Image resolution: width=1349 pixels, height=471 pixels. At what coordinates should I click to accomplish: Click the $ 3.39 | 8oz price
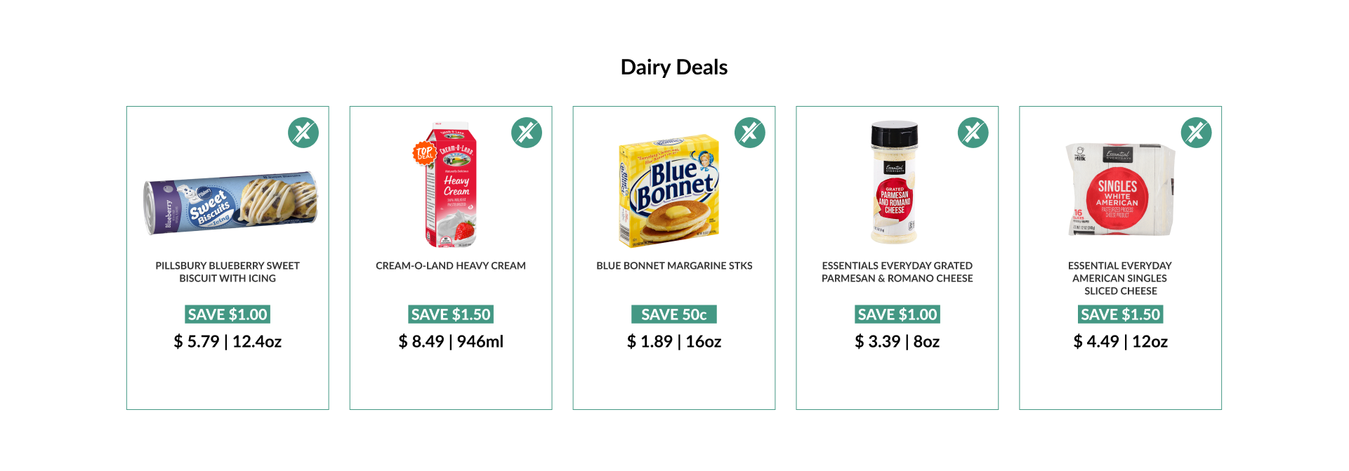coord(897,342)
